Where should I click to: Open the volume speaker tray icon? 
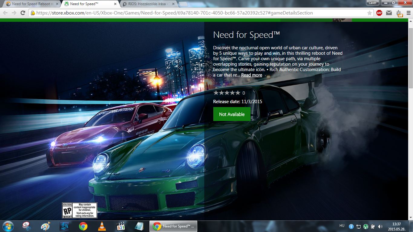(380, 226)
